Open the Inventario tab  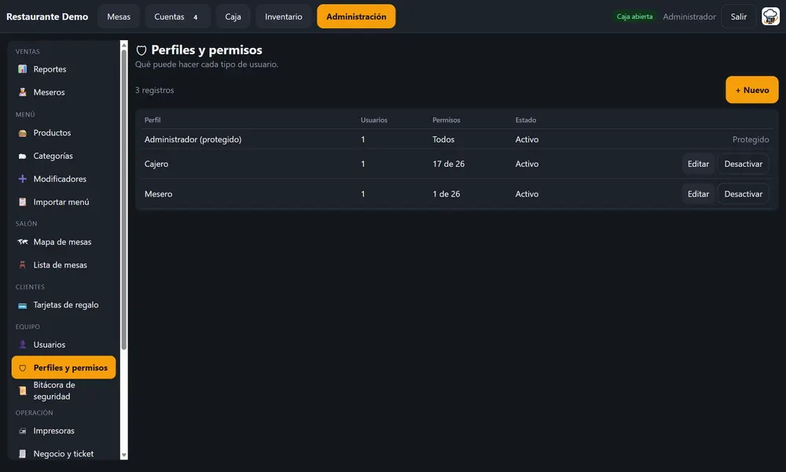284,17
